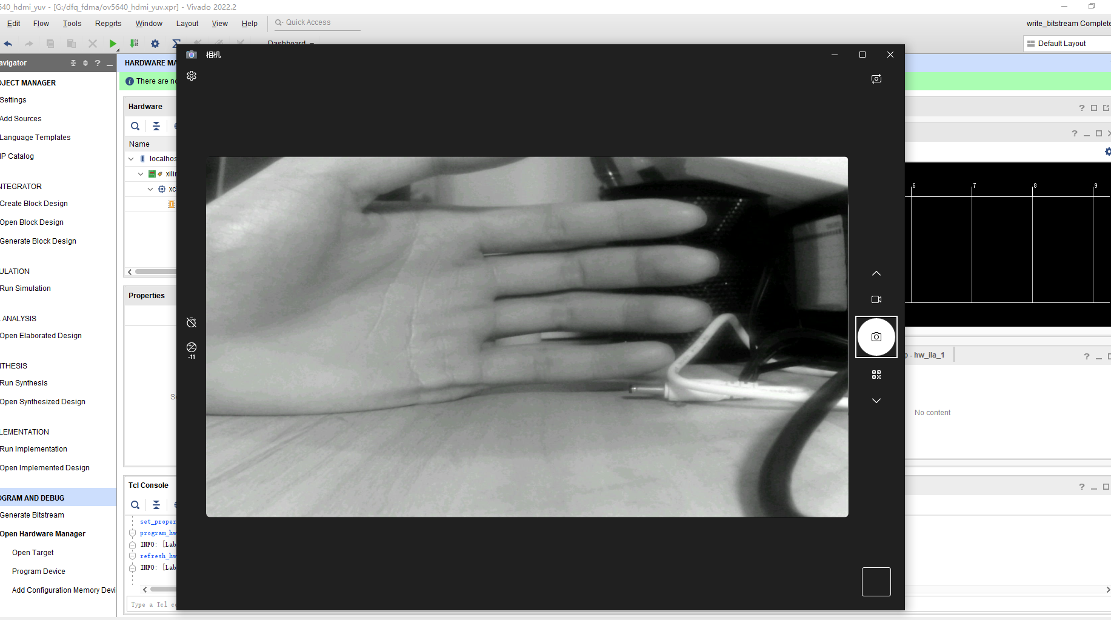Switch camera with the flip-camera icon
Viewport: 1111px width, 620px height.
coord(876,79)
